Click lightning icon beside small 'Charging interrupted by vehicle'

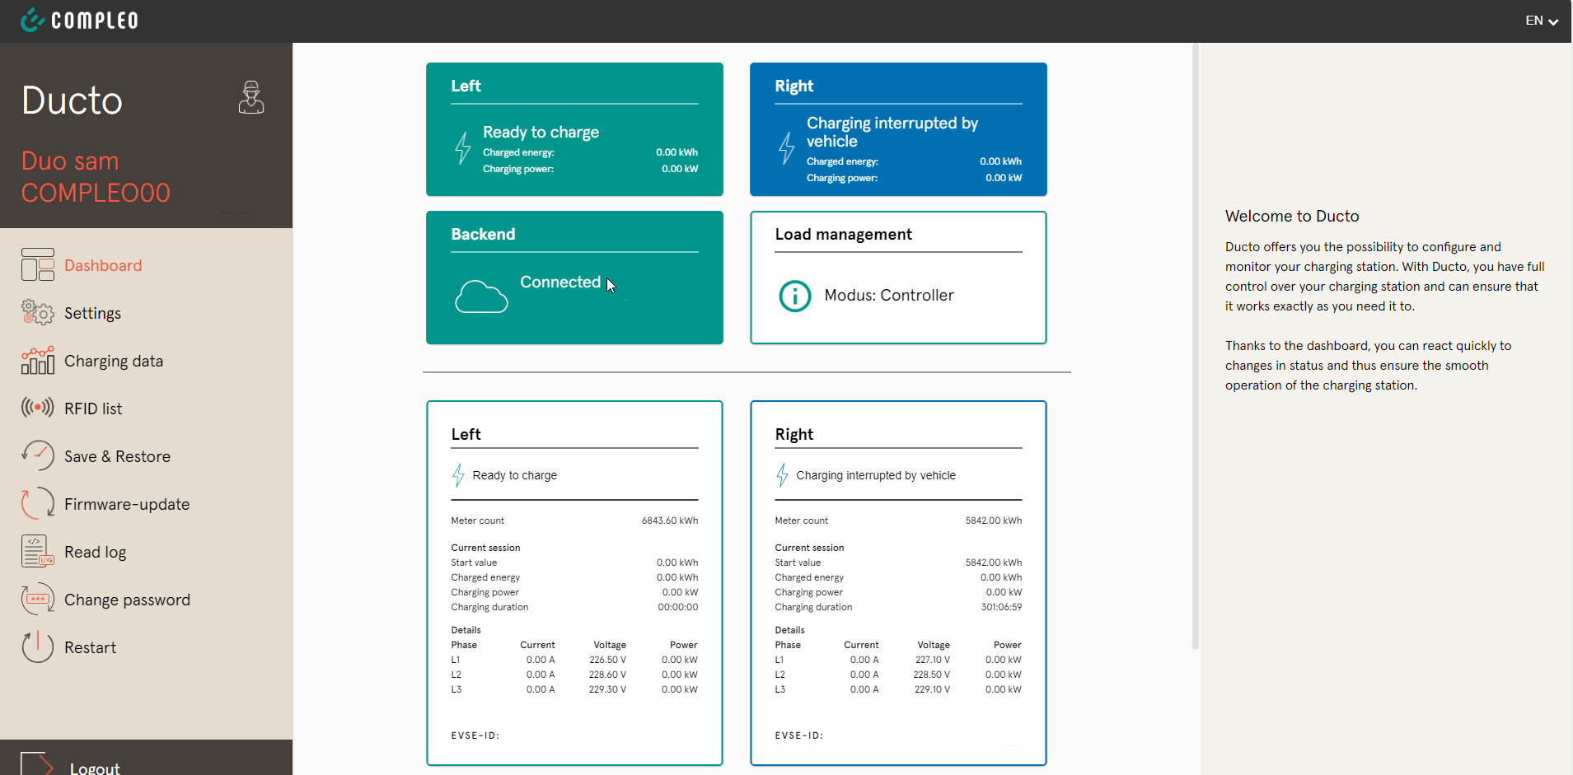click(782, 475)
